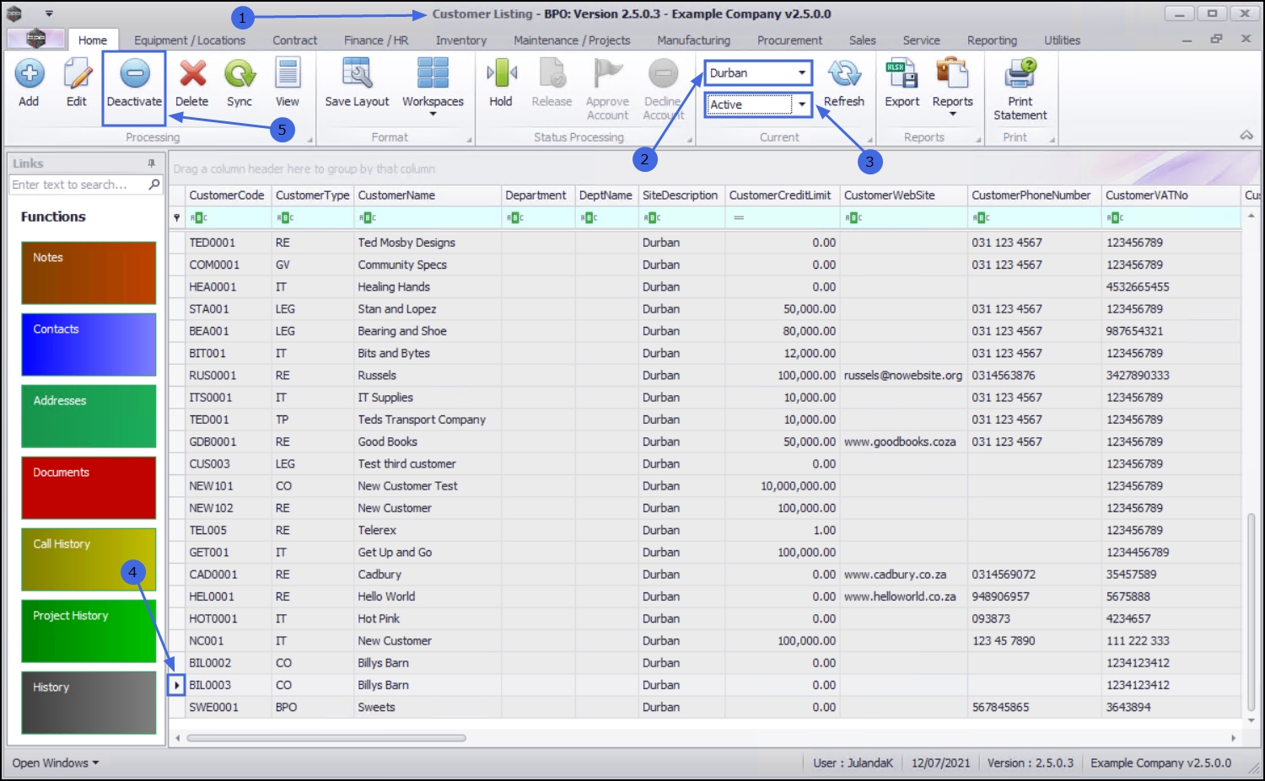The height and width of the screenshot is (781, 1265).
Task: Click the application logo button beside Home
Action: [x=35, y=39]
